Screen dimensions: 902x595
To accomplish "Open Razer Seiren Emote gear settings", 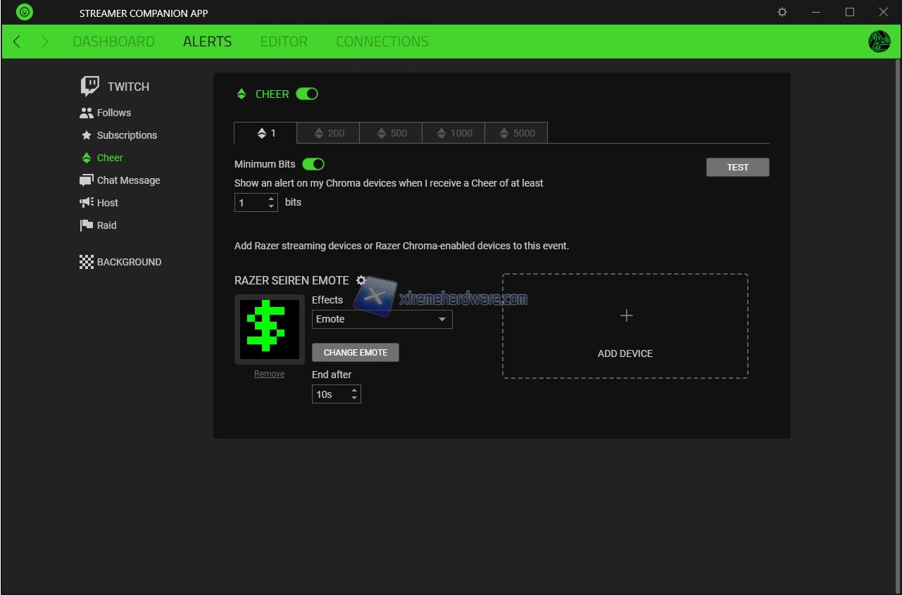I will (361, 280).
